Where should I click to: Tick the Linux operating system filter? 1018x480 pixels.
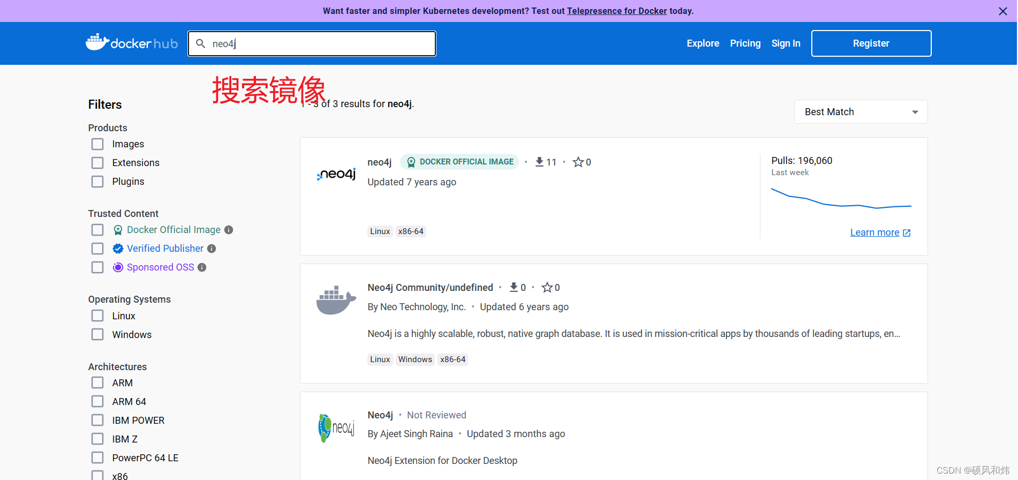coord(97,316)
